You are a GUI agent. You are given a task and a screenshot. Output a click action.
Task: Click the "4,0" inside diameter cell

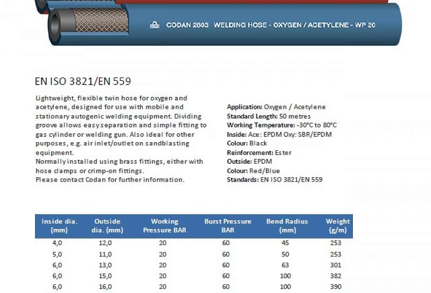point(57,243)
